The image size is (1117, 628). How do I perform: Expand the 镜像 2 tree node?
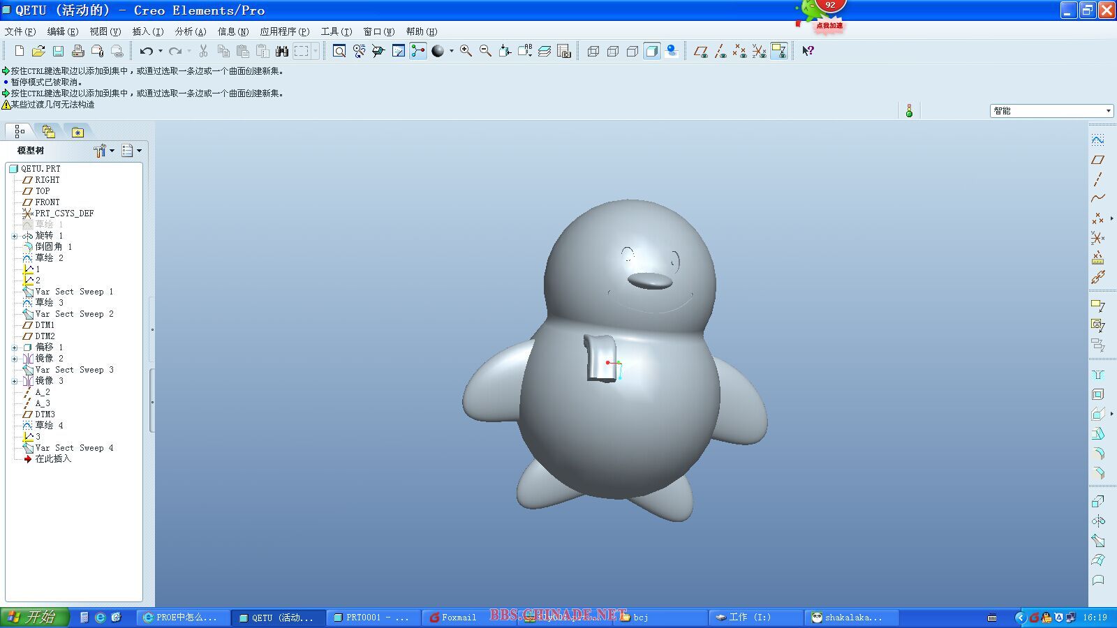[15, 359]
